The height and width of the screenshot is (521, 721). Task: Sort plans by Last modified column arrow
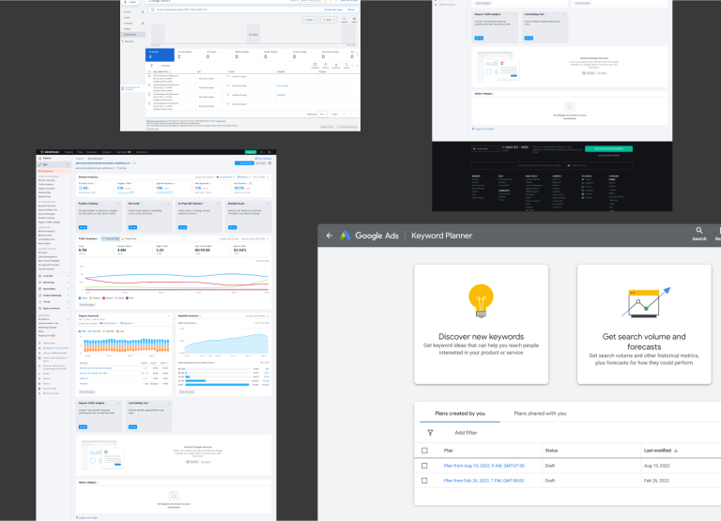point(676,451)
